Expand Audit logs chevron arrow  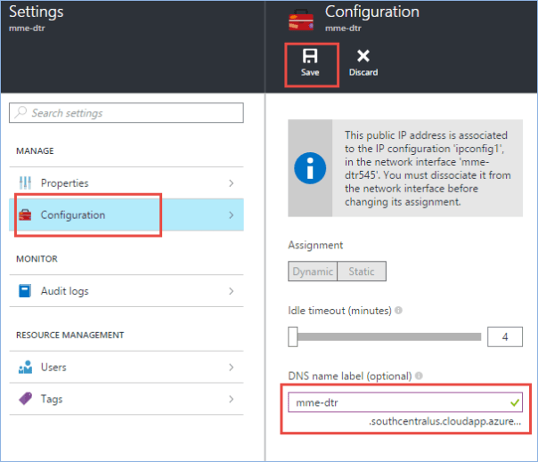232,291
